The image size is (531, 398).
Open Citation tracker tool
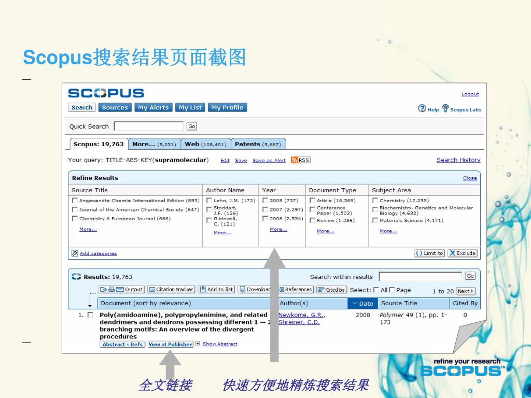point(171,289)
